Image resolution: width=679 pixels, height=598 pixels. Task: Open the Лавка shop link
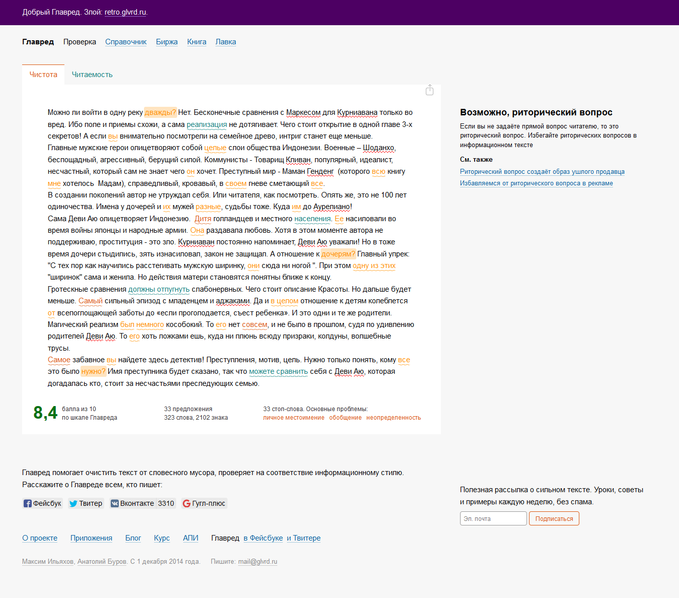[x=225, y=42]
